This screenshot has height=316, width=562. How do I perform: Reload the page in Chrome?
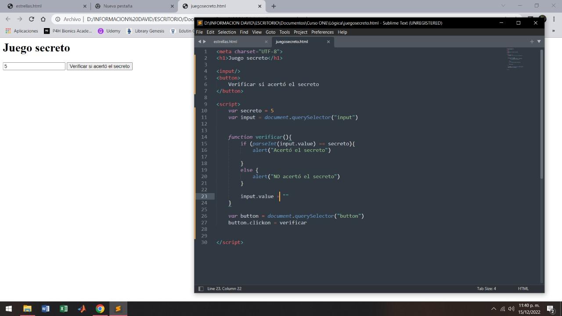[x=31, y=19]
